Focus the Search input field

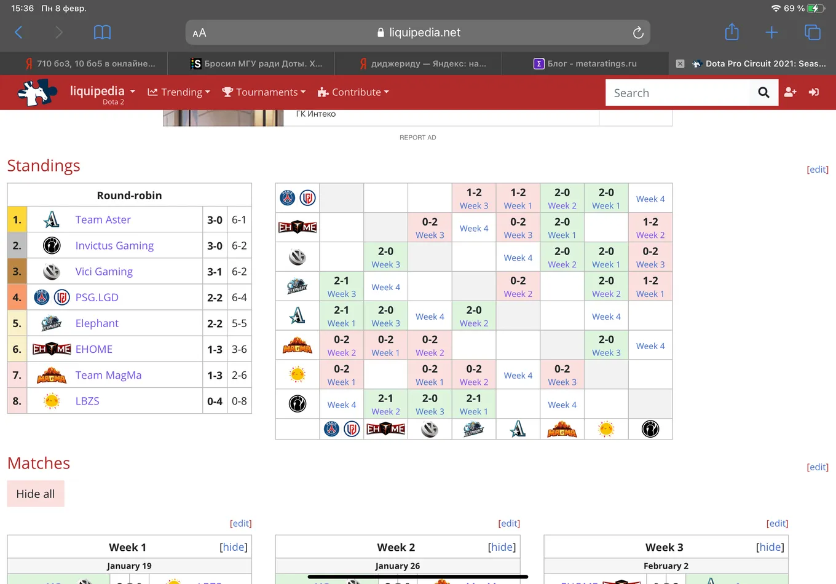click(678, 92)
